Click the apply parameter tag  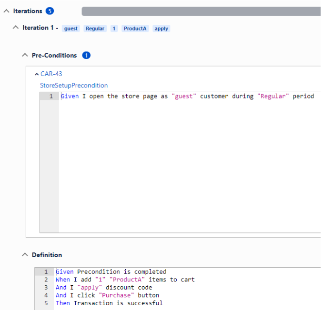point(161,29)
